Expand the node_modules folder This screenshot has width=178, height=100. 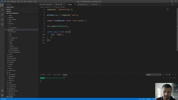[x=12, y=20]
